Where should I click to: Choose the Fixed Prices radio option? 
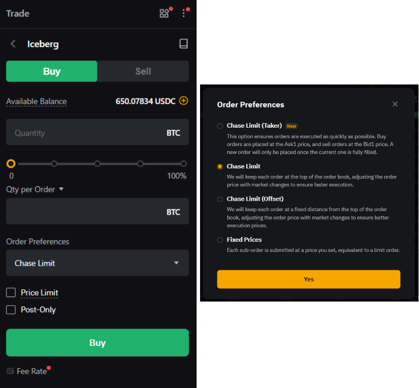[220, 240]
